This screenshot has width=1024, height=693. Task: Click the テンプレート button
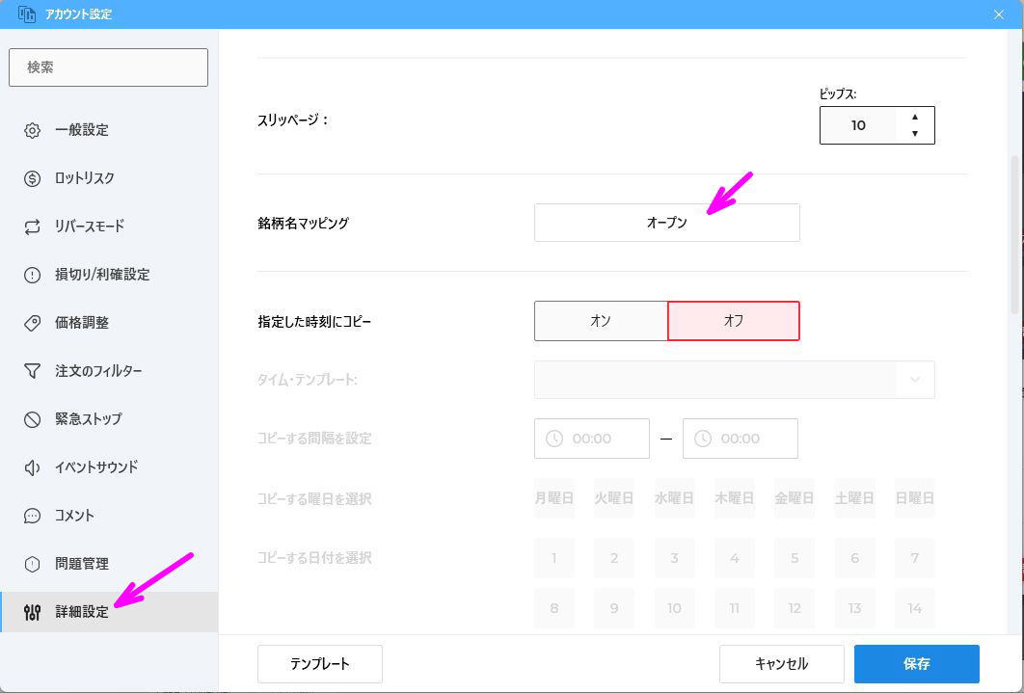[x=319, y=664]
